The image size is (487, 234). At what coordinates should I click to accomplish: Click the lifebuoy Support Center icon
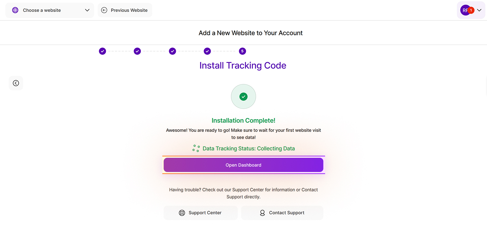click(x=182, y=213)
